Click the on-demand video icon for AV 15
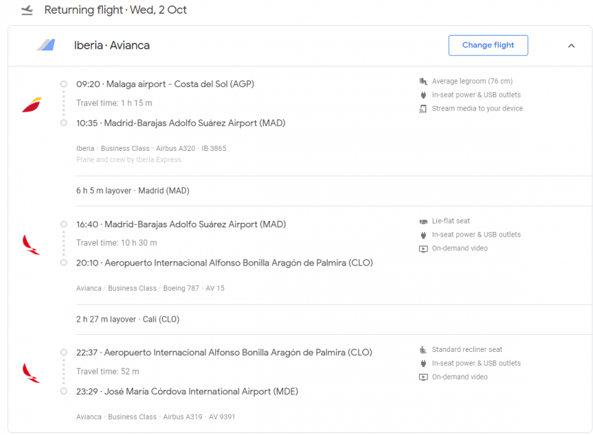This screenshot has width=593, height=435. pos(423,249)
